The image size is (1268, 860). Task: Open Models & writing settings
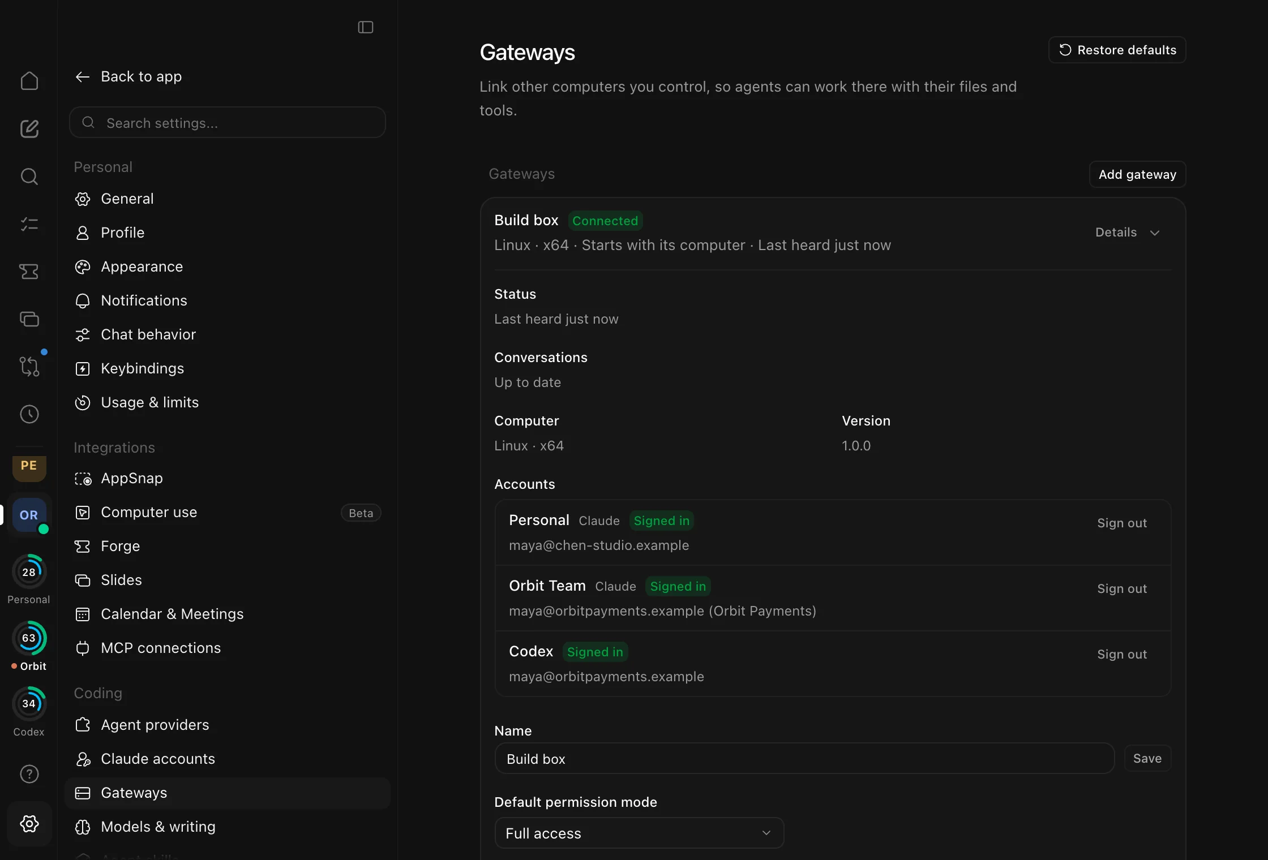(228, 827)
